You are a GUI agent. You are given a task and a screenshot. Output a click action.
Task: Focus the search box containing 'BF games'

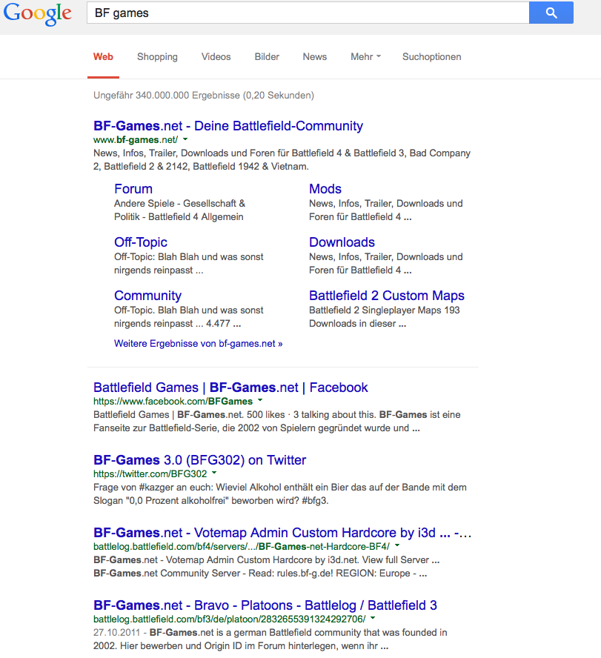(x=308, y=13)
